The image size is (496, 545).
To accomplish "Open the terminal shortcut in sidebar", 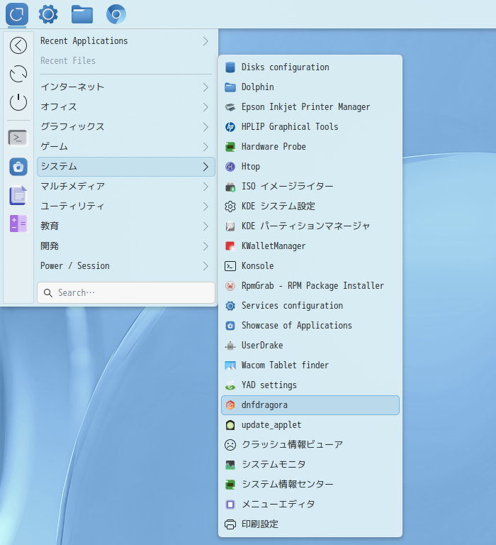I will [x=18, y=138].
